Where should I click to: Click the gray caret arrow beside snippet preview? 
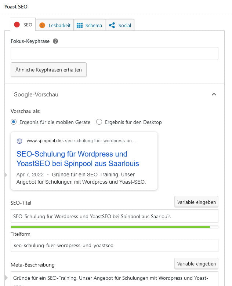[x=6, y=175]
